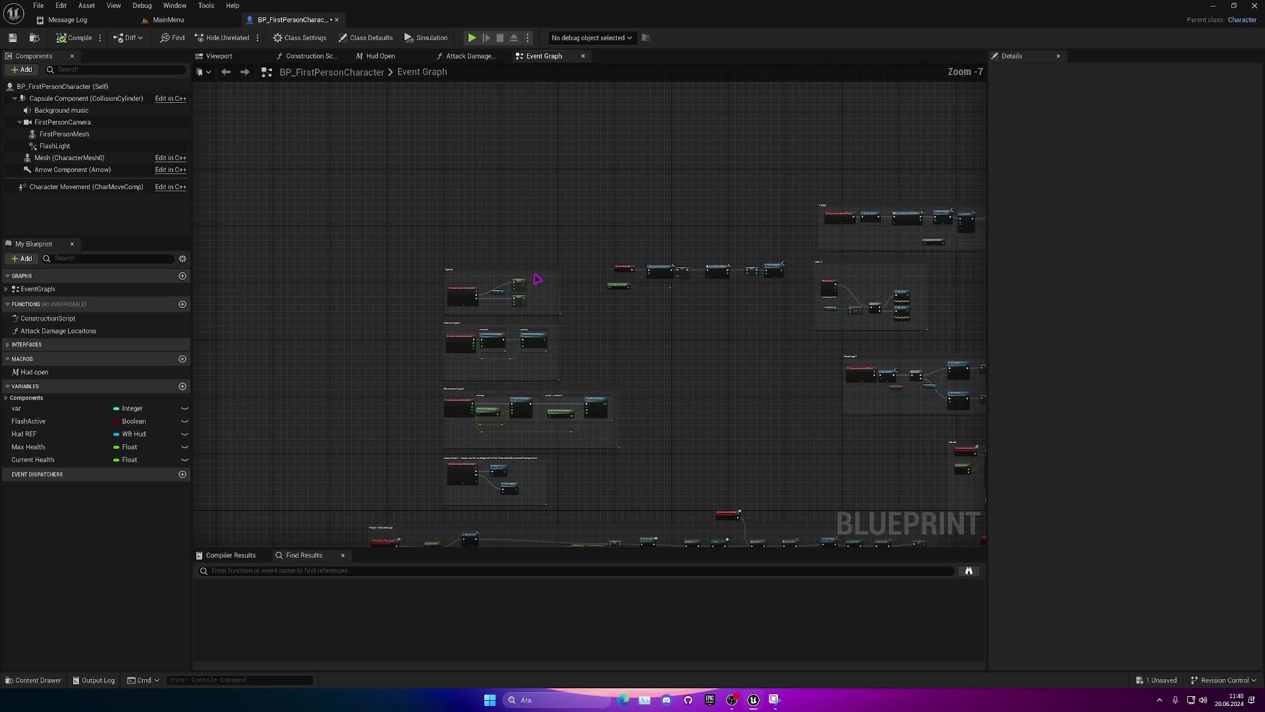Image resolution: width=1265 pixels, height=712 pixels.
Task: Click the Eject playback button
Action: pos(514,38)
